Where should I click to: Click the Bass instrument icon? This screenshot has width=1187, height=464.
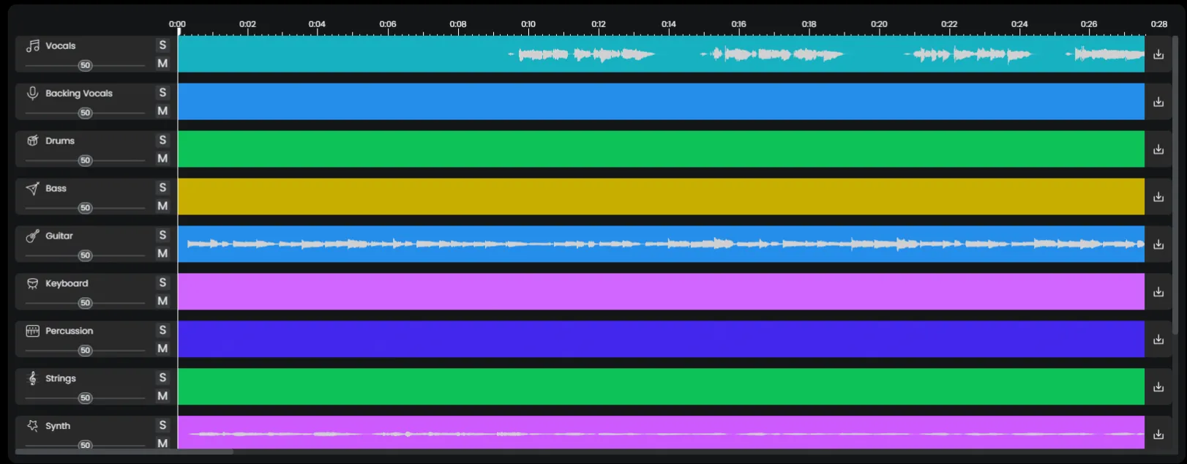click(x=32, y=189)
